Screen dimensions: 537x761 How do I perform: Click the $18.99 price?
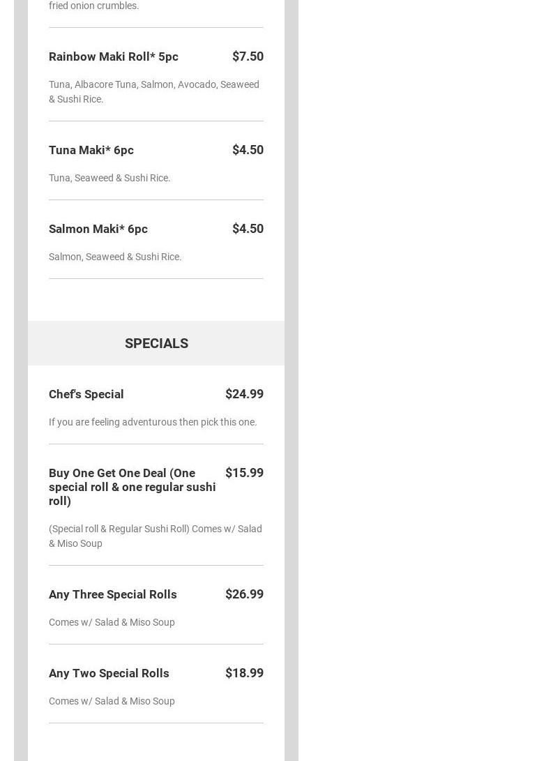[244, 673]
